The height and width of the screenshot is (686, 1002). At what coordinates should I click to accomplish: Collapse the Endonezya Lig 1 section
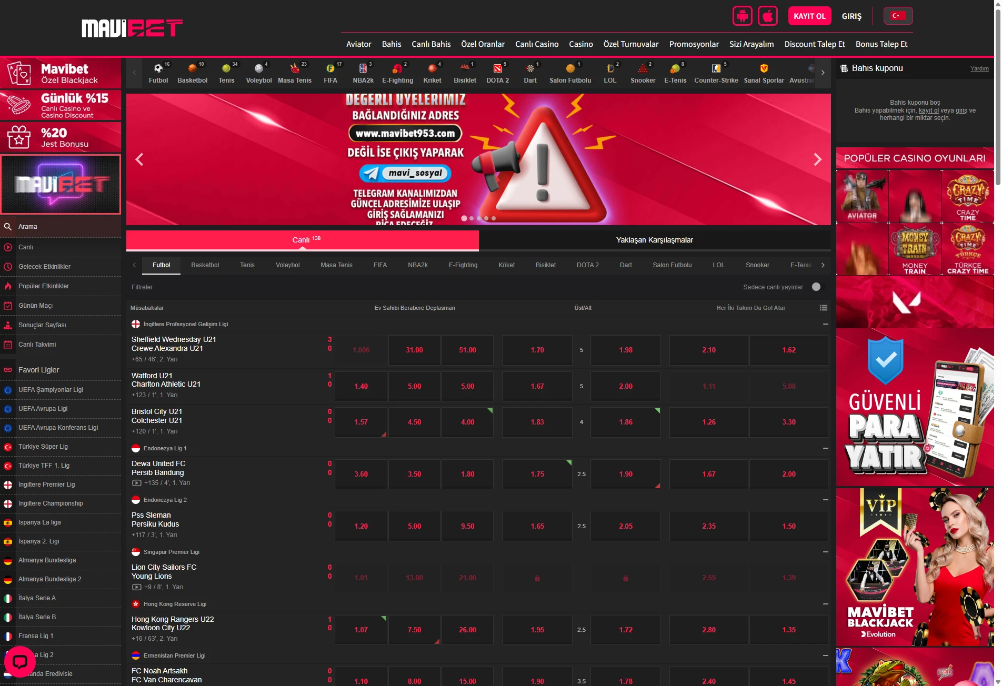point(825,448)
